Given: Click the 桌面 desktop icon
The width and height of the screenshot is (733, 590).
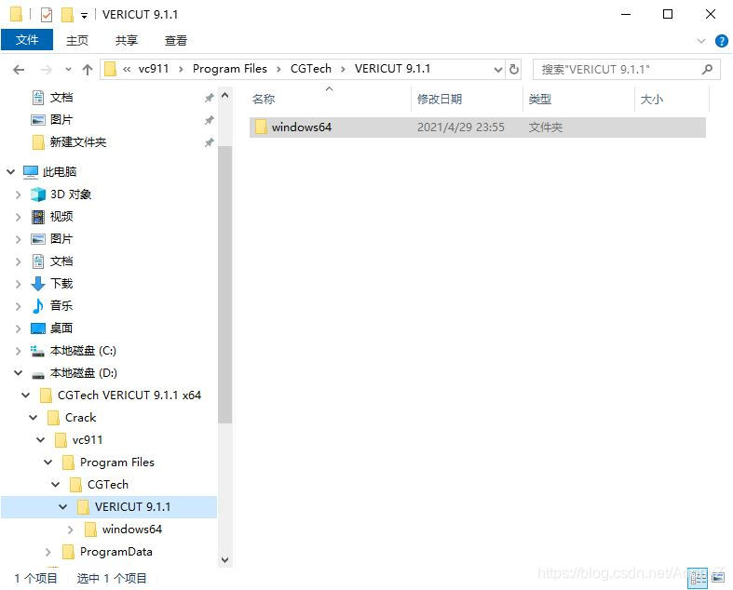Looking at the screenshot, I should (38, 329).
